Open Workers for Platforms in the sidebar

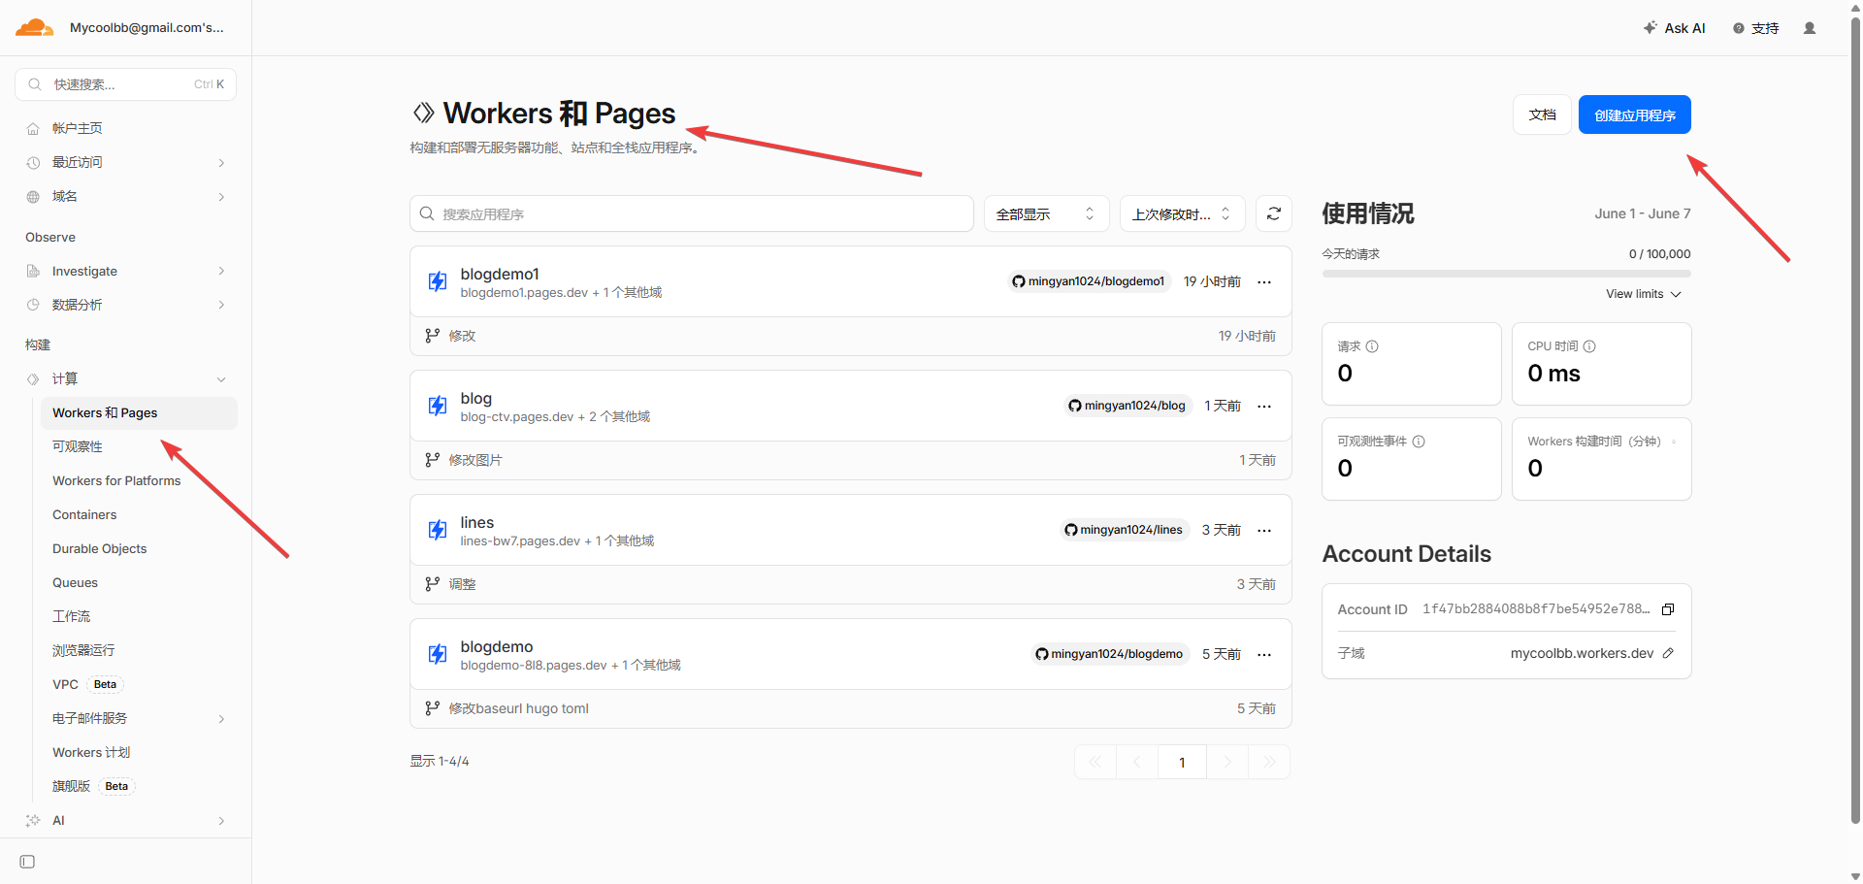116,480
